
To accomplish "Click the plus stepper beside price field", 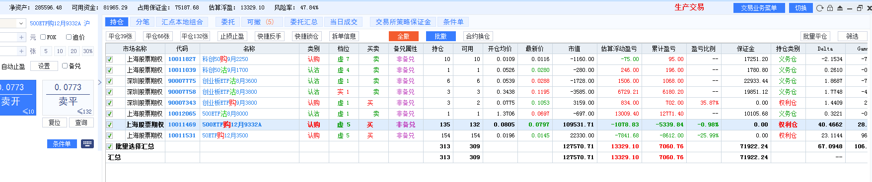I will point(21,37).
